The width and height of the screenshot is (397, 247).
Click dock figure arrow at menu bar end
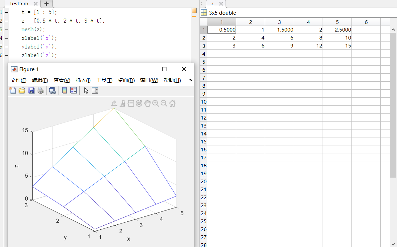pyautogui.click(x=191, y=80)
